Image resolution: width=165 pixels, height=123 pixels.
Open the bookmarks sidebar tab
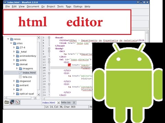tap(12, 102)
